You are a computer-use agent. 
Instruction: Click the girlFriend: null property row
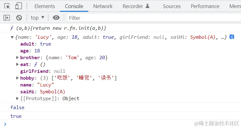(x=43, y=71)
